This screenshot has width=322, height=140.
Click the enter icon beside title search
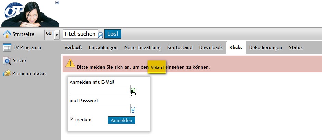coord(100,34)
